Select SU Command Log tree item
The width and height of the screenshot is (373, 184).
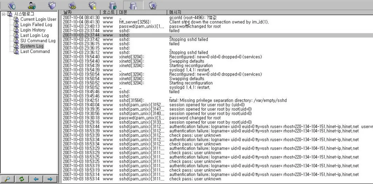[38, 41]
